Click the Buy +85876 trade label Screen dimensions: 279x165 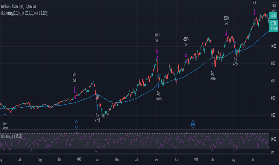pyautogui.click(x=159, y=96)
